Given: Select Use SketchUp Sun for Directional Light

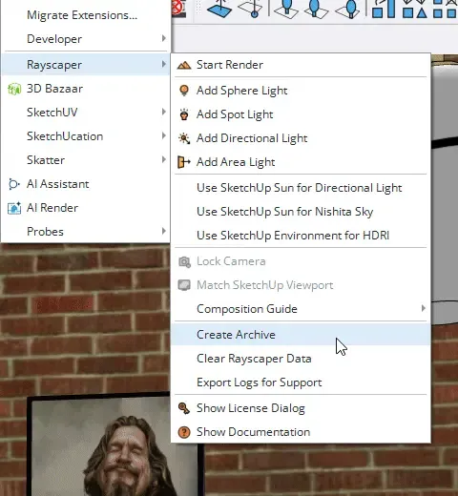Looking at the screenshot, I should coord(301,188).
